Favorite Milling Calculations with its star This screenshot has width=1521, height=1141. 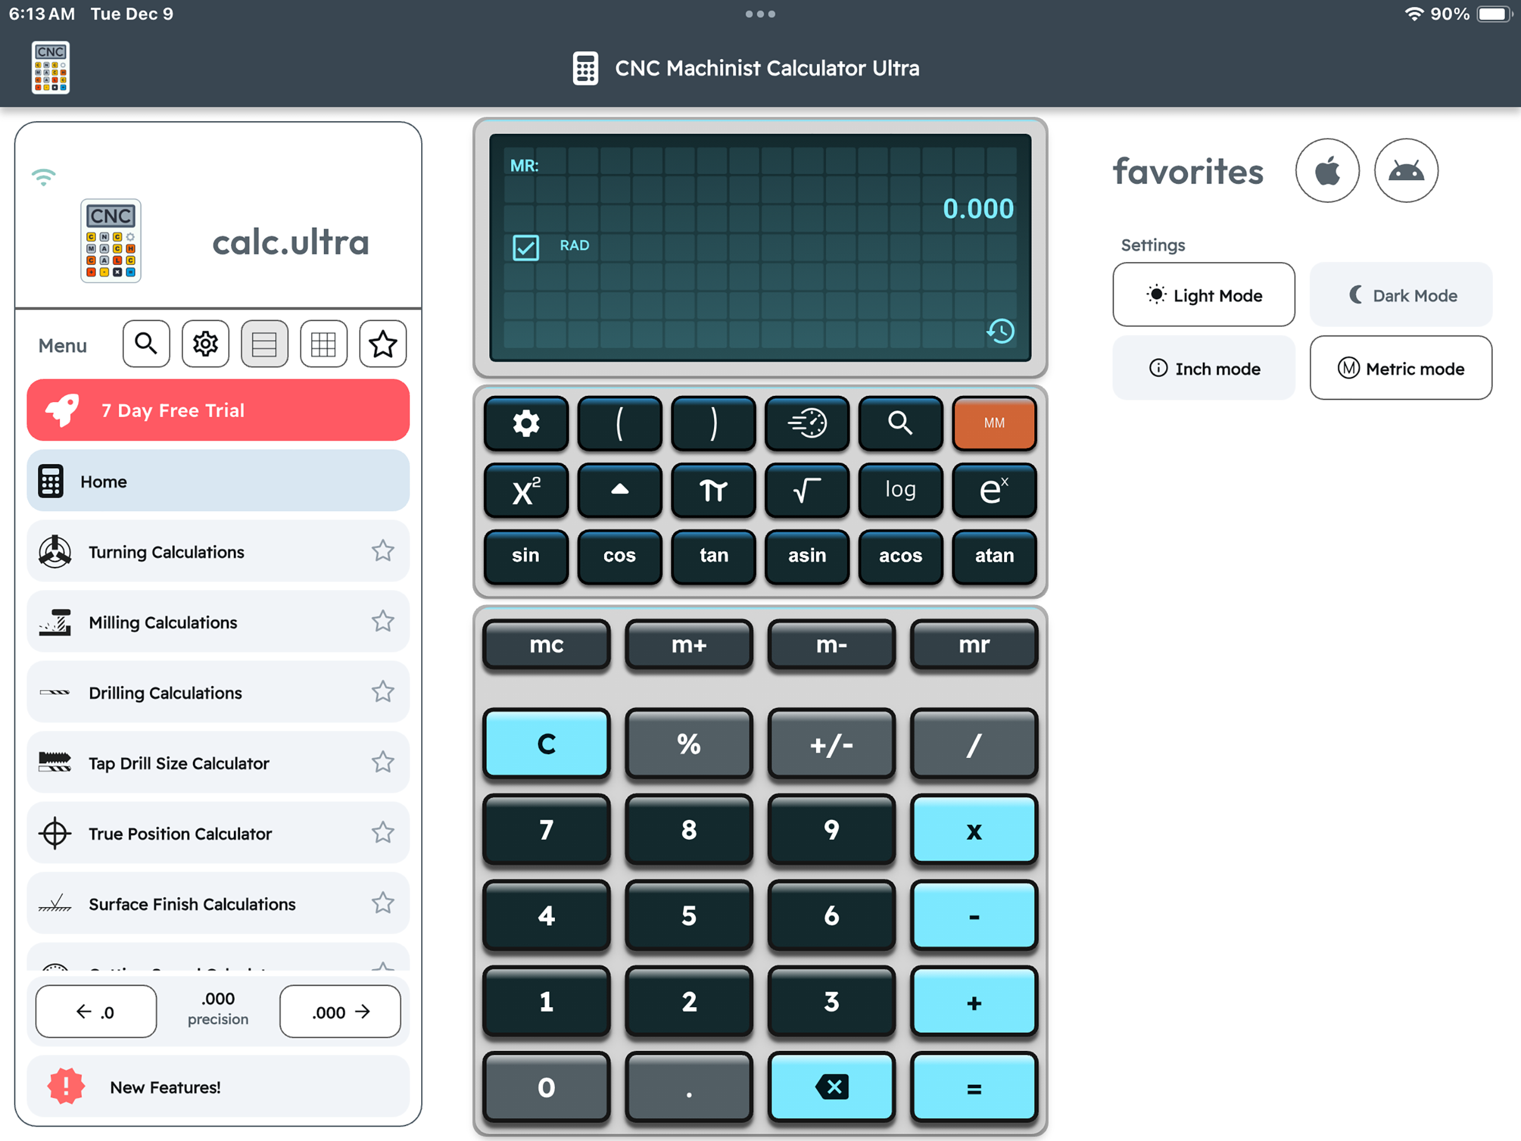(383, 621)
